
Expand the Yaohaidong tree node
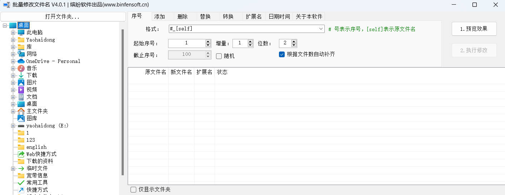13,40
